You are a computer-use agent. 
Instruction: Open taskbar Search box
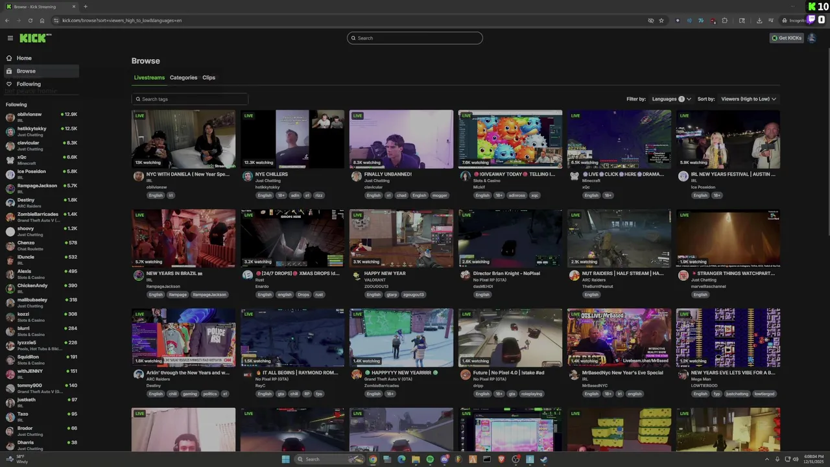click(329, 459)
